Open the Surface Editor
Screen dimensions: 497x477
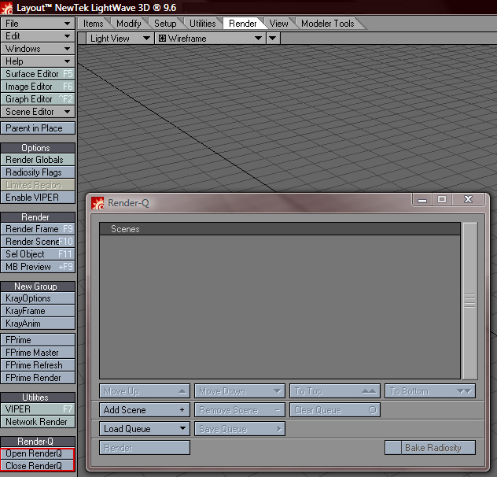point(38,74)
